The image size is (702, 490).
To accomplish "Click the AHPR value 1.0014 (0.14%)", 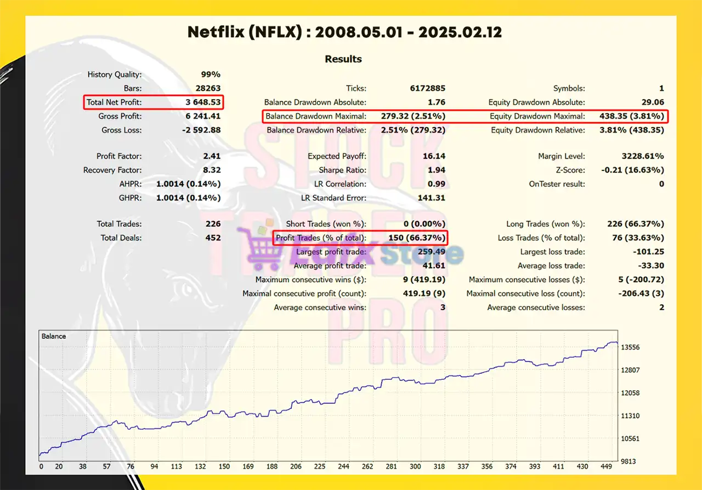I will (x=189, y=184).
